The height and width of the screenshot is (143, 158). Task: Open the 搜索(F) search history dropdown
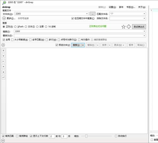coord(144,31)
